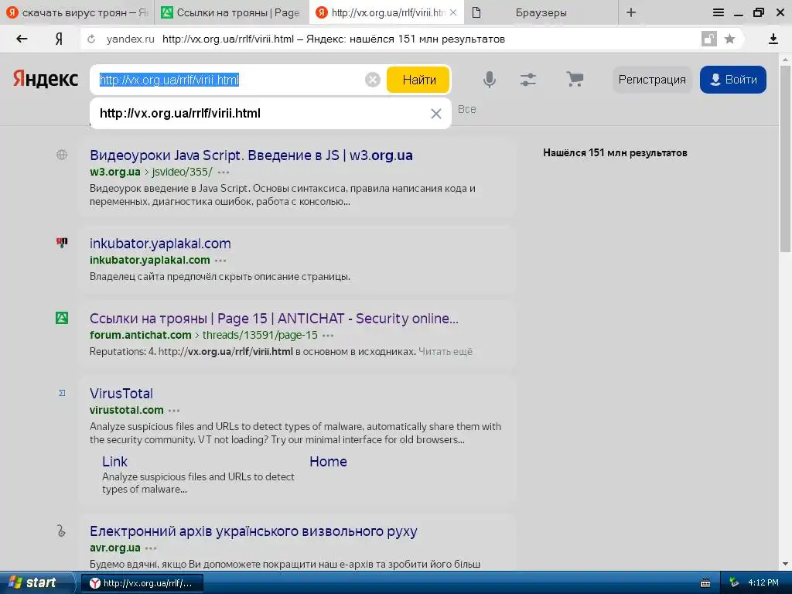The width and height of the screenshot is (792, 594).
Task: Open options dots next to inkubator.yaplakal.com
Action: pos(220,261)
